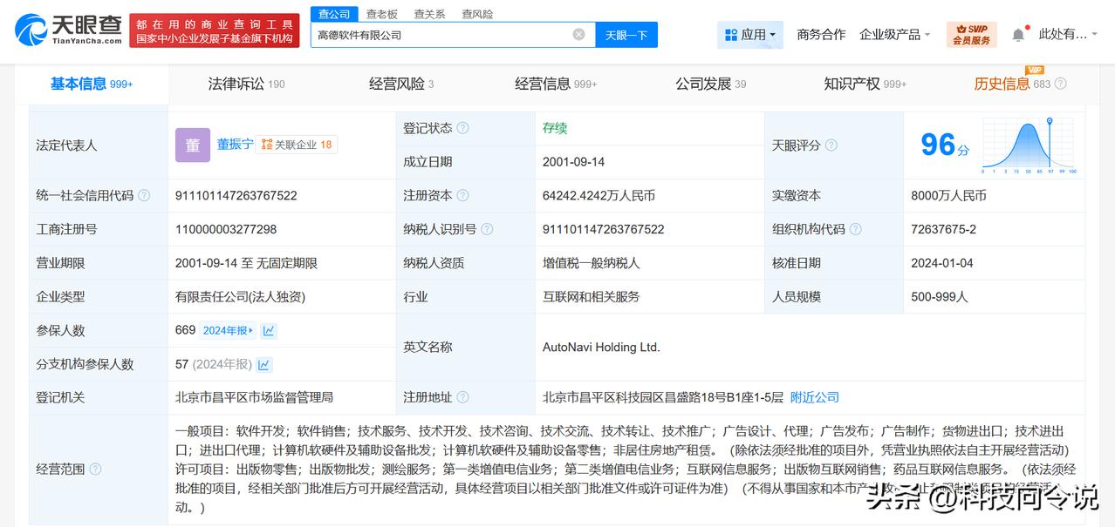The width and height of the screenshot is (1115, 527).
Task: Open the trend chart icon beside 669 参保人数
Action: pos(269,330)
